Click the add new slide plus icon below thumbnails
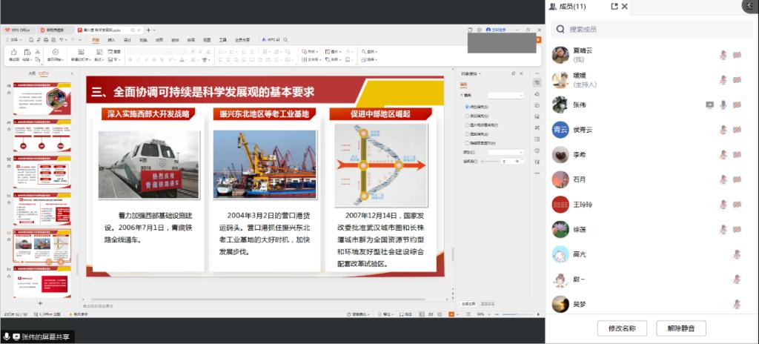The height and width of the screenshot is (344, 759). point(40,304)
